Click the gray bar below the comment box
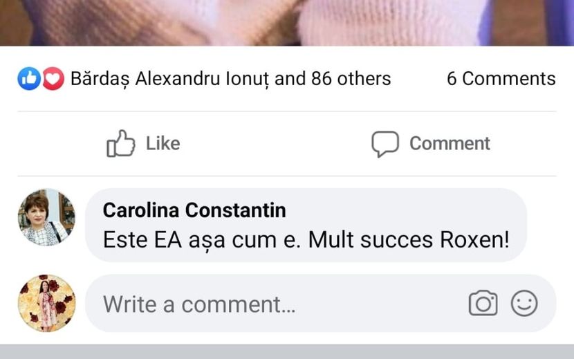574x359 pixels. [x=287, y=351]
